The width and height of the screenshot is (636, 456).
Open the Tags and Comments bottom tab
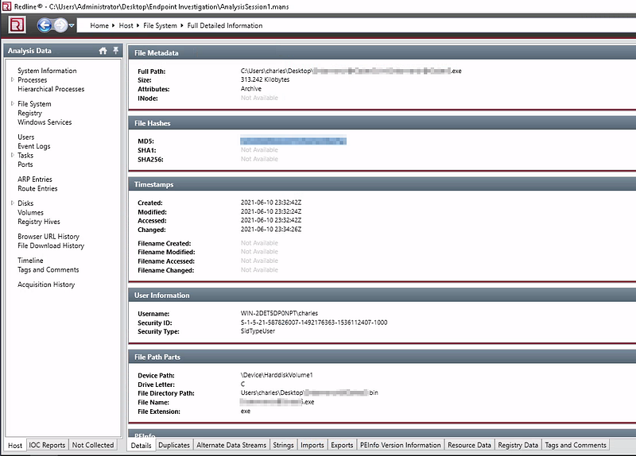pyautogui.click(x=576, y=445)
